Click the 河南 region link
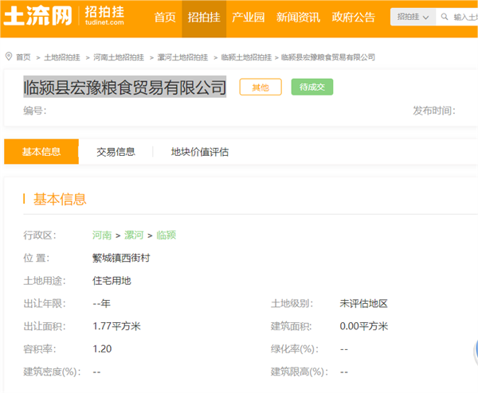The width and height of the screenshot is (478, 393). pyautogui.click(x=102, y=235)
